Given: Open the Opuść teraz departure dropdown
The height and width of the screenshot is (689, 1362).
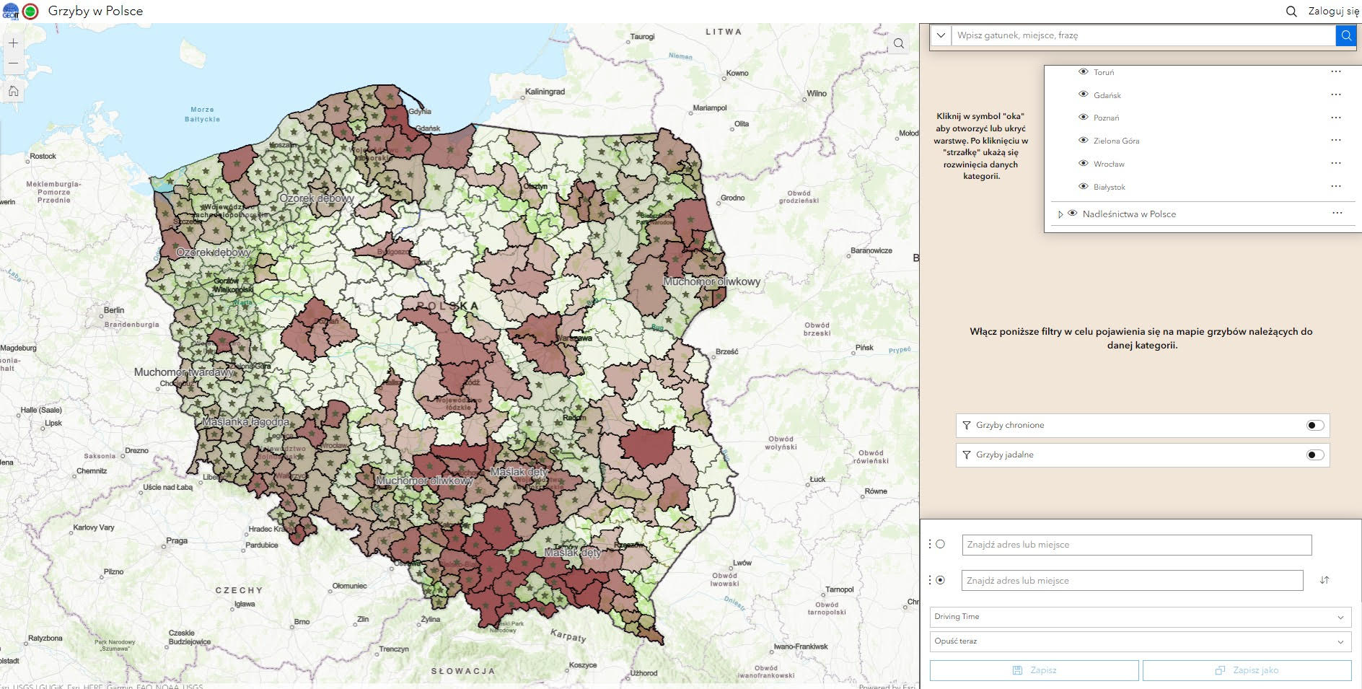Looking at the screenshot, I should [1140, 641].
